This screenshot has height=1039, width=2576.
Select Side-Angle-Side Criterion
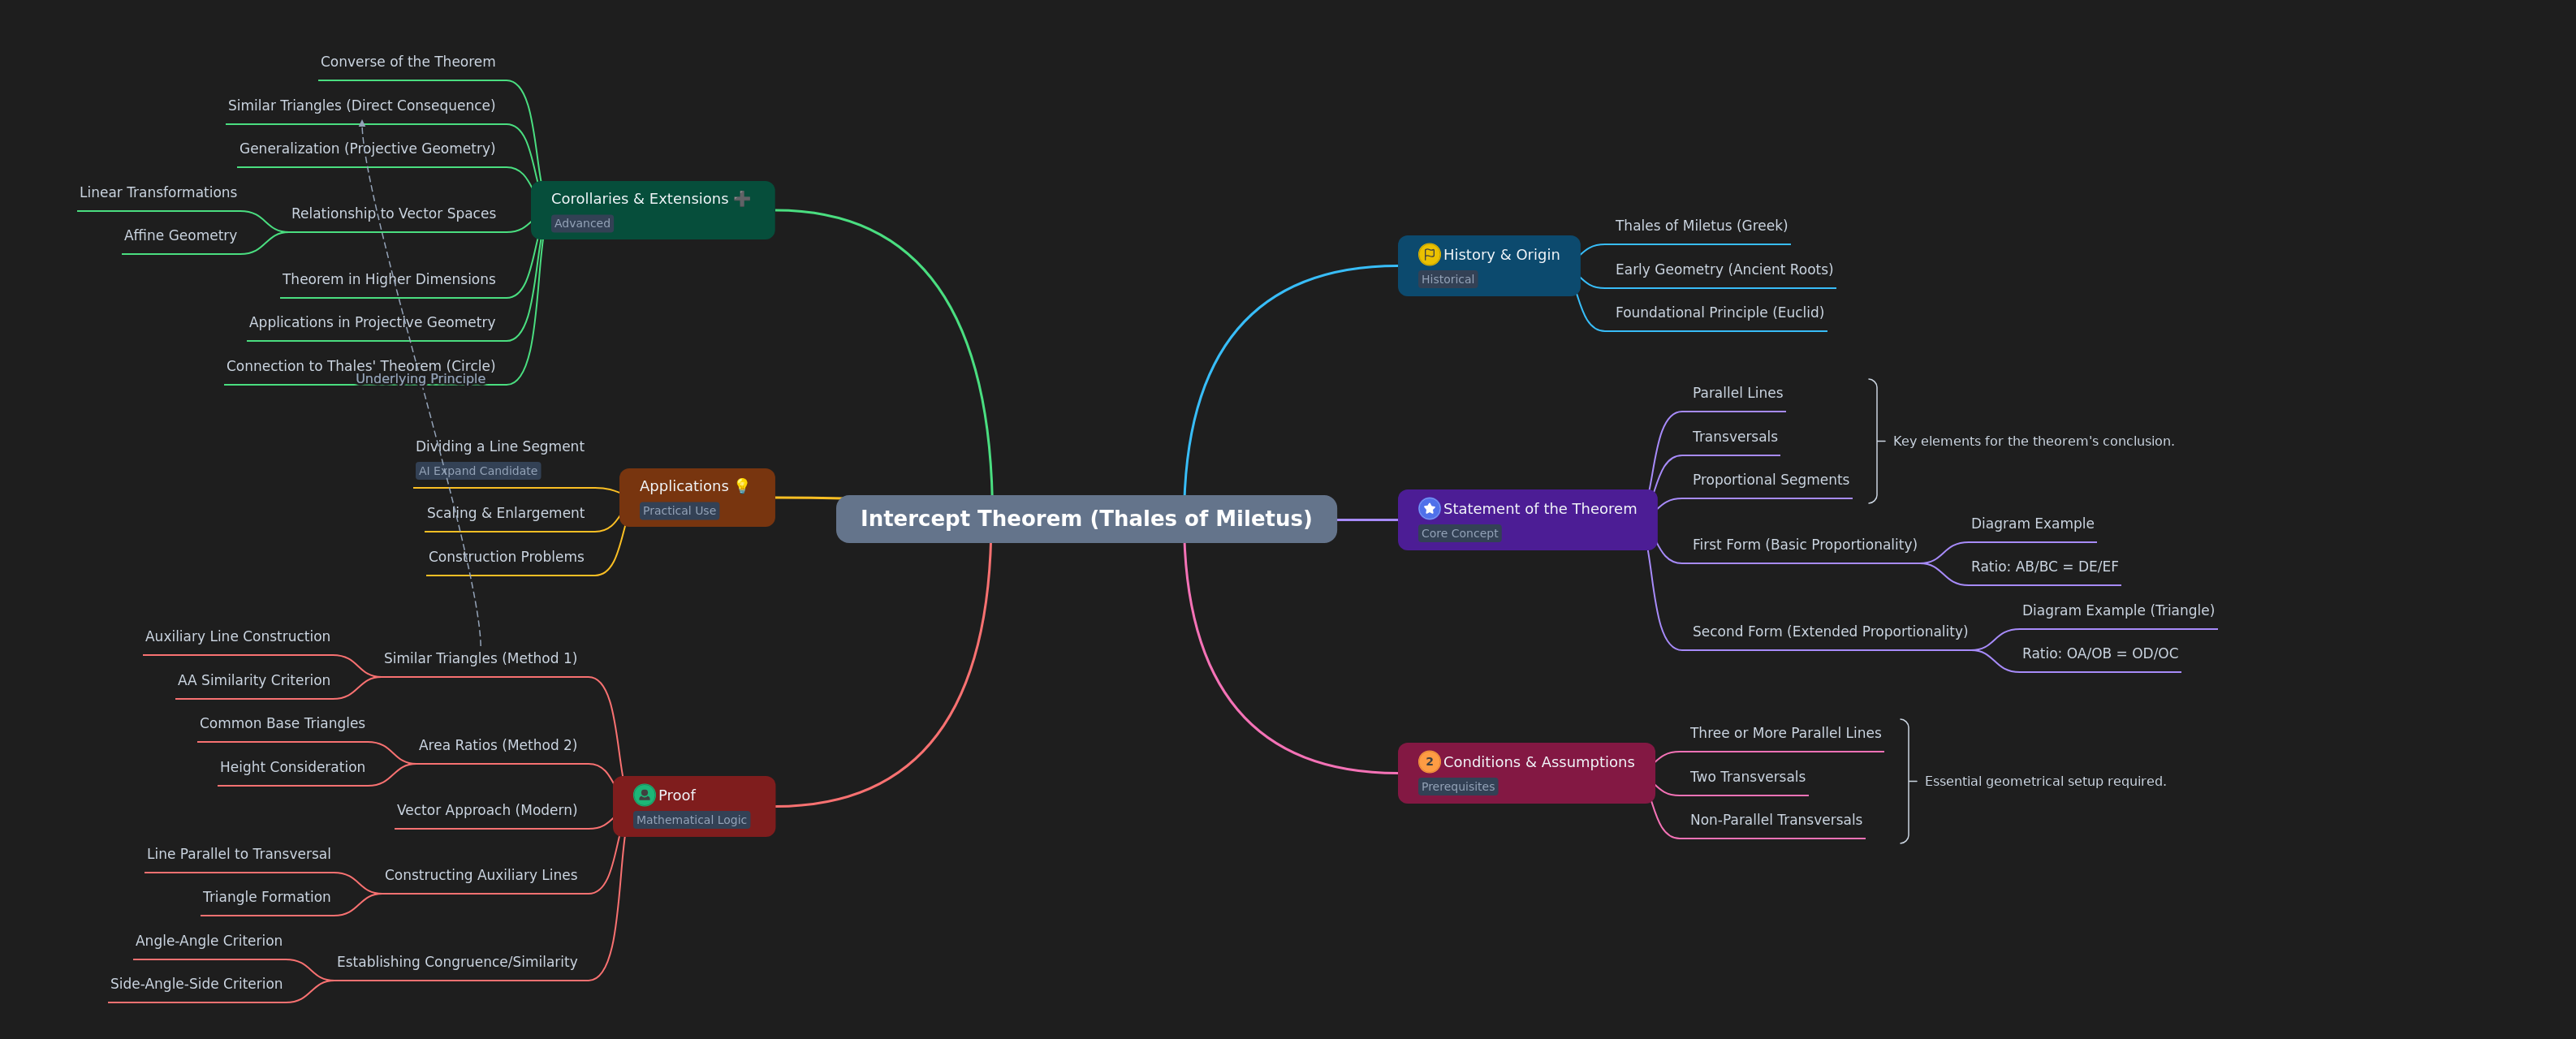click(196, 985)
